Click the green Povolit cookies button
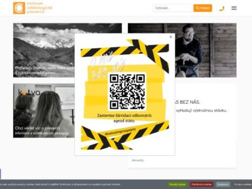The height and width of the screenshot is (189, 252). click(x=177, y=184)
